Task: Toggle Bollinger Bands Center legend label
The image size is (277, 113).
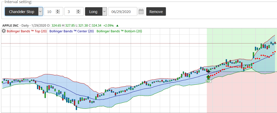Action: click(72, 31)
